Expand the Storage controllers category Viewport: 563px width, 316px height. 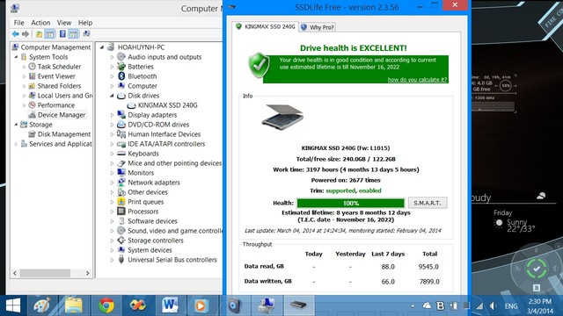[x=112, y=241]
